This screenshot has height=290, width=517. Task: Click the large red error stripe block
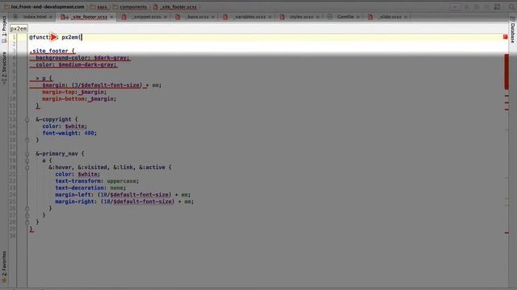click(506, 72)
